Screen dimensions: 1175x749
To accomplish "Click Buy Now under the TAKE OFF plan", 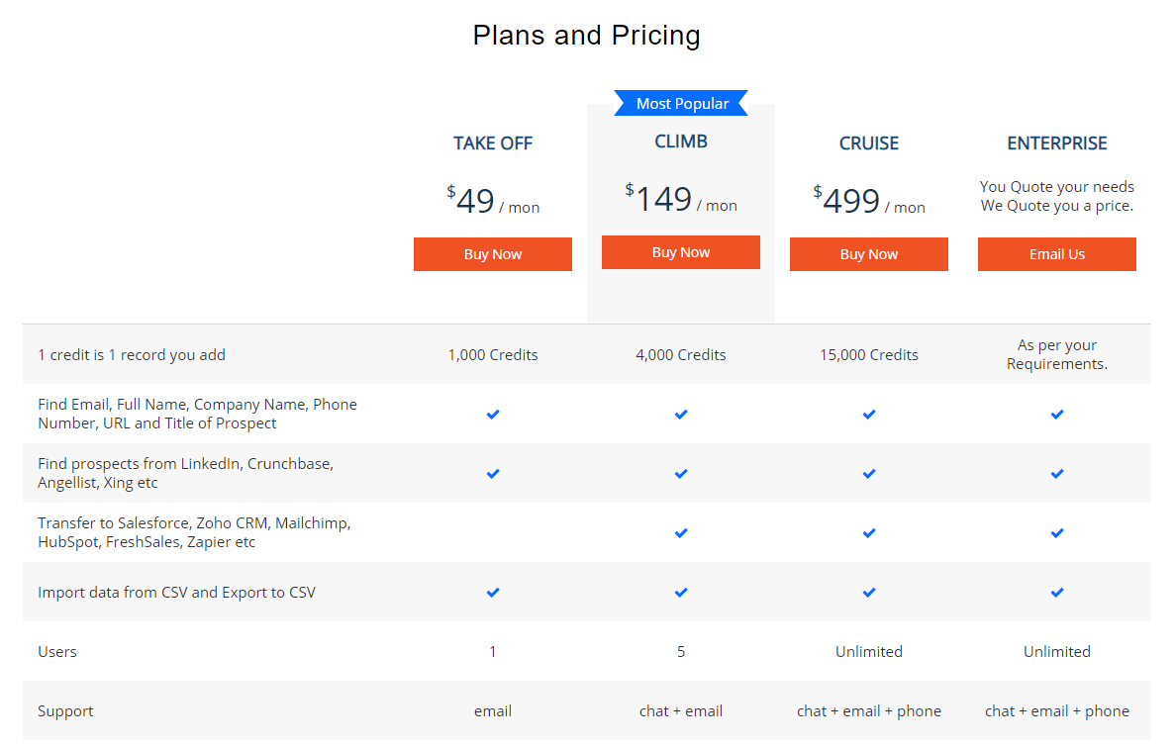I will pyautogui.click(x=492, y=254).
